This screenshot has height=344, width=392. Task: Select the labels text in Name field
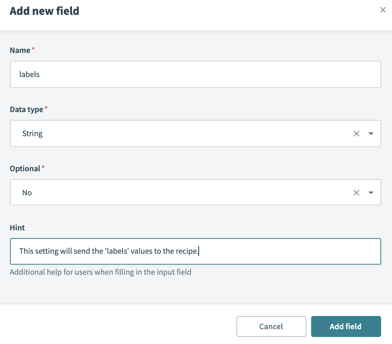(29, 74)
